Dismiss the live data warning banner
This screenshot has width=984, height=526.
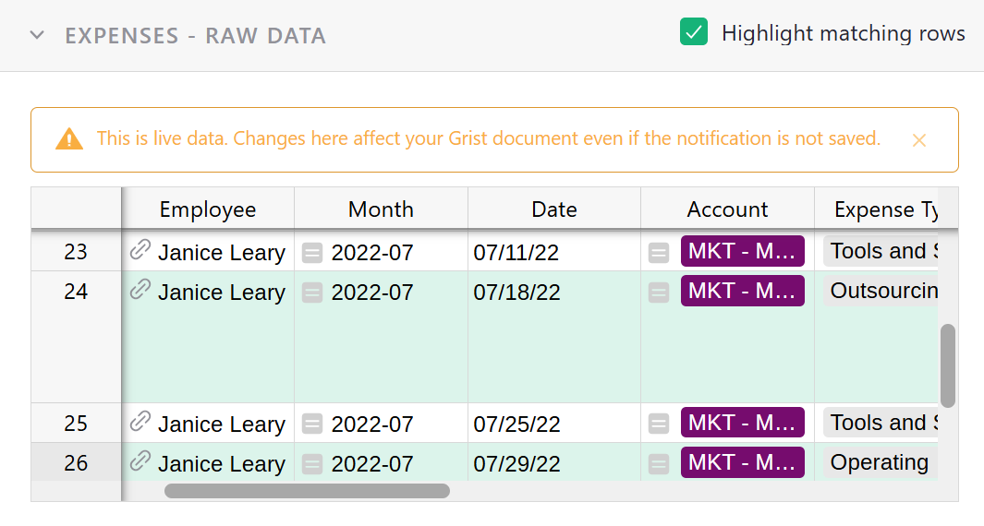(x=919, y=140)
